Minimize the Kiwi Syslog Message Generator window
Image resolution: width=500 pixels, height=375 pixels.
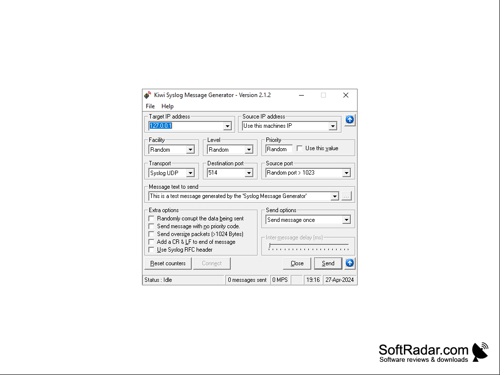[x=301, y=95]
